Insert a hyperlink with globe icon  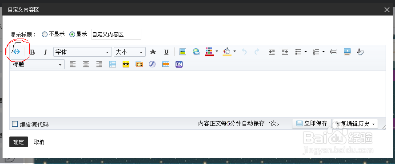point(196,52)
